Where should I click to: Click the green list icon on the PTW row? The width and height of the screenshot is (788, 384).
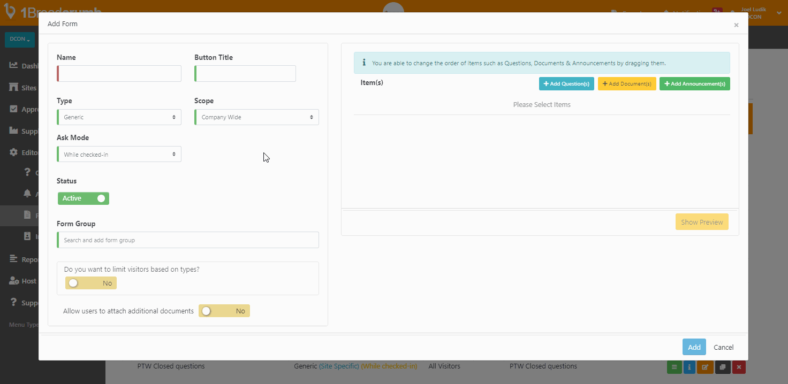[674, 367]
